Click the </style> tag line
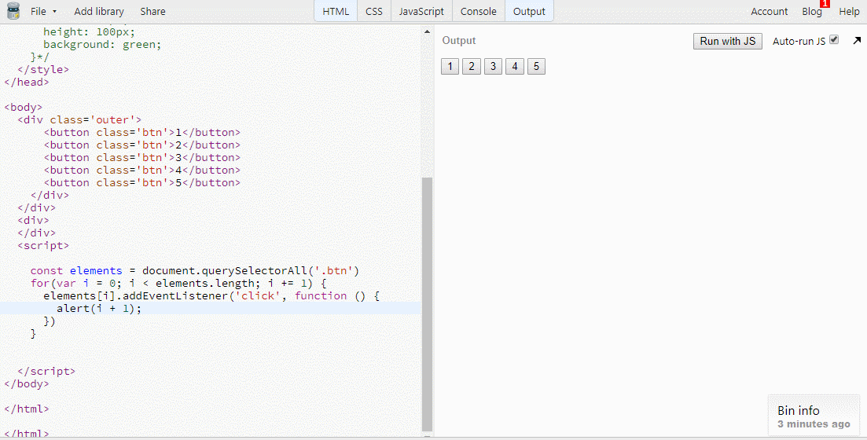The image size is (867, 440). point(43,70)
